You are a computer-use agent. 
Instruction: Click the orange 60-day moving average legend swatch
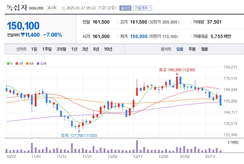click(x=27, y=63)
